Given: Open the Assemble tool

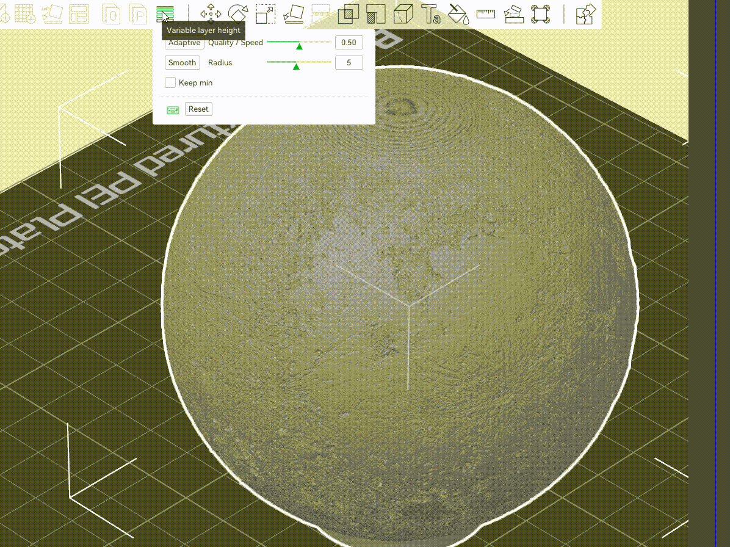Looking at the screenshot, I should (x=513, y=14).
